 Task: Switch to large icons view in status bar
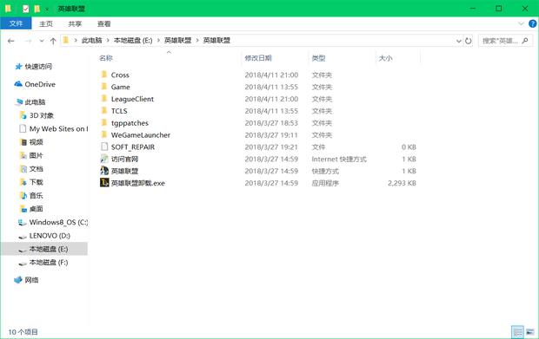530,332
